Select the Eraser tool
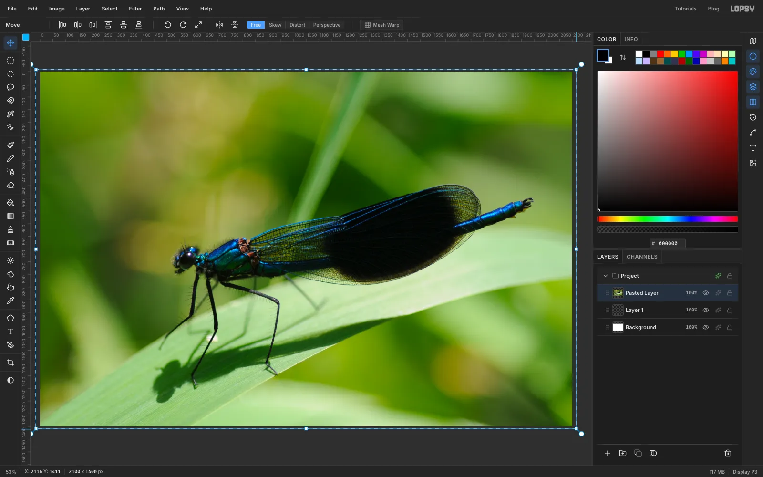Image resolution: width=763 pixels, height=477 pixels. click(10, 186)
